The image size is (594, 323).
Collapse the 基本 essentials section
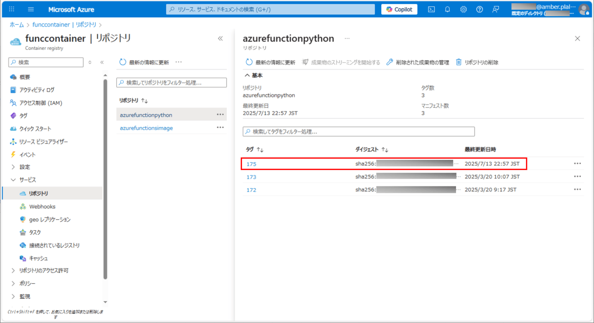point(254,75)
